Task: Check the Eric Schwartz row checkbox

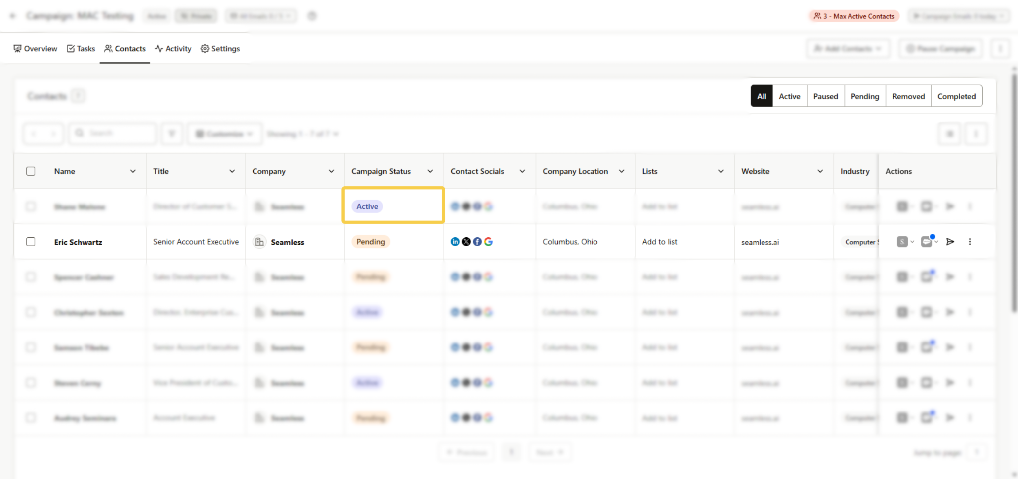Action: (31, 242)
